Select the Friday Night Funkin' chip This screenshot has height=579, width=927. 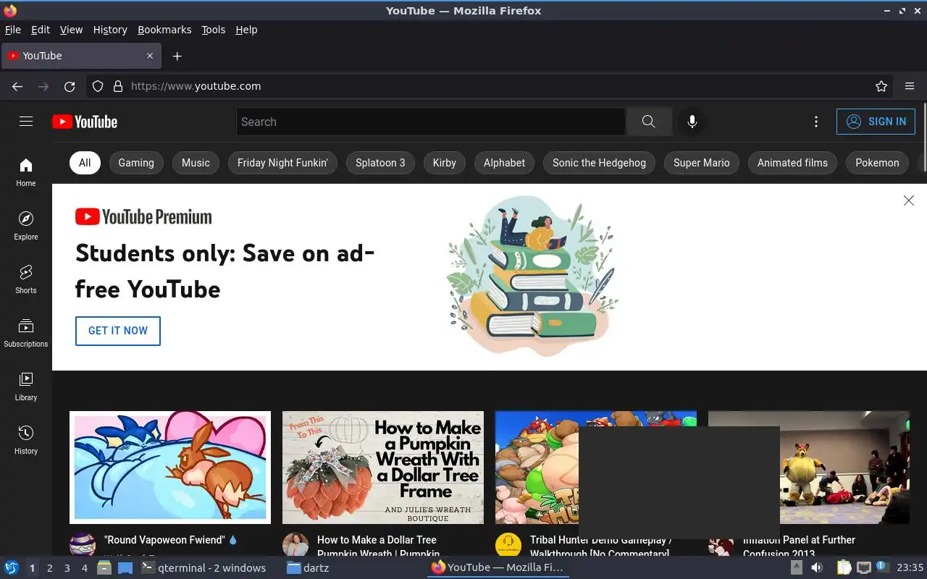coord(282,163)
